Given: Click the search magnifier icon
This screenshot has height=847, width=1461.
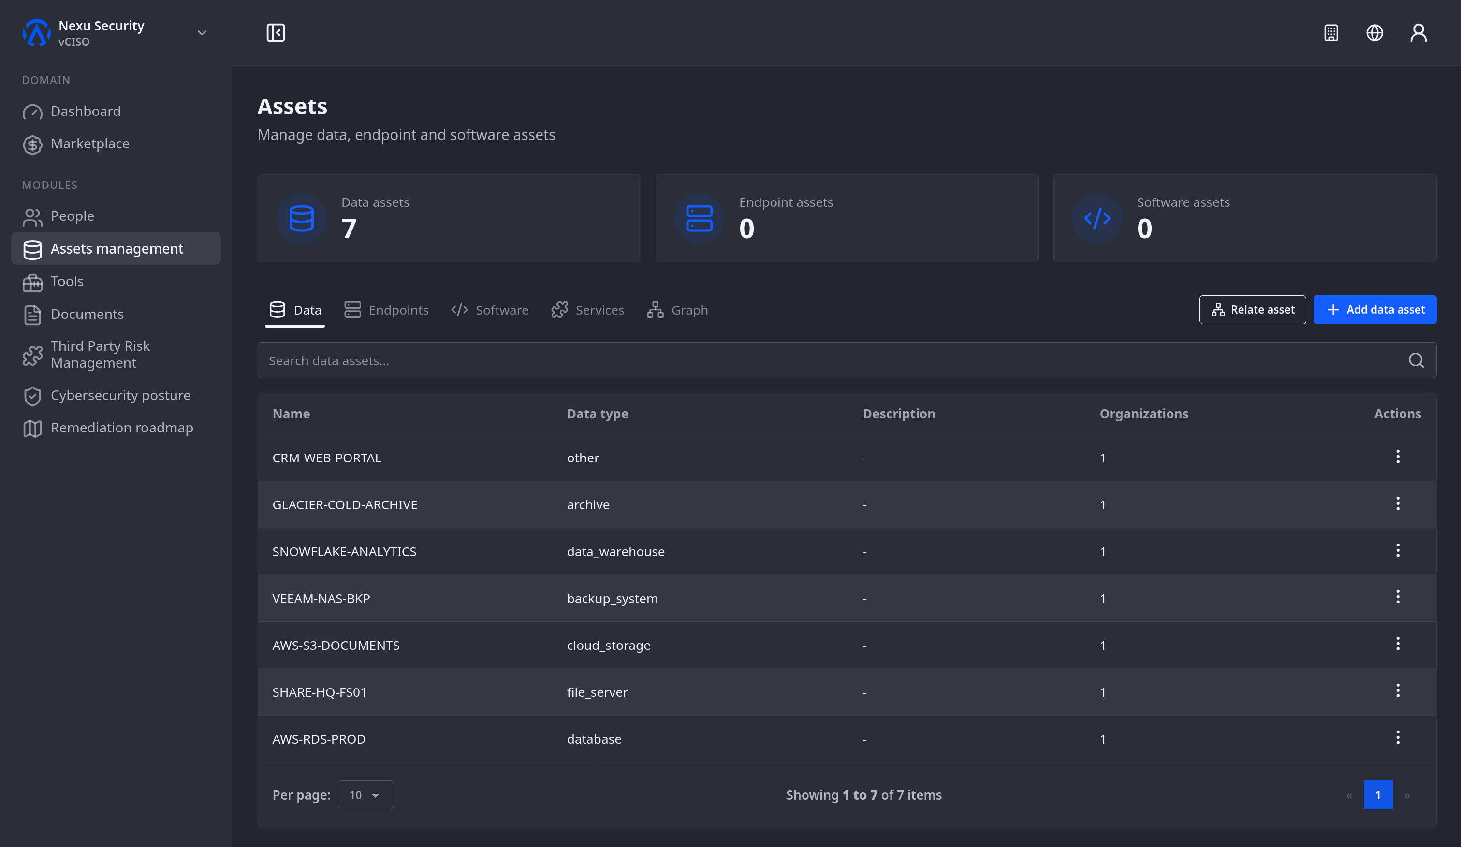Looking at the screenshot, I should [1416, 360].
